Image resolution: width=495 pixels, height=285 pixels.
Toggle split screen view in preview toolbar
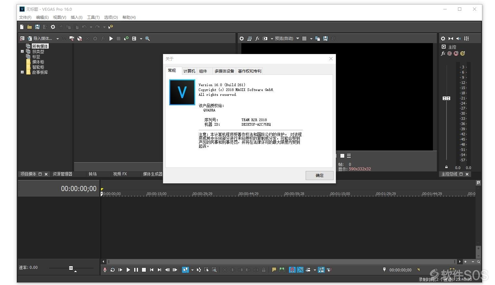(x=265, y=39)
